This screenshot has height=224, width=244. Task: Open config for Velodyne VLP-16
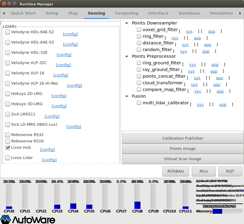pos(61,75)
